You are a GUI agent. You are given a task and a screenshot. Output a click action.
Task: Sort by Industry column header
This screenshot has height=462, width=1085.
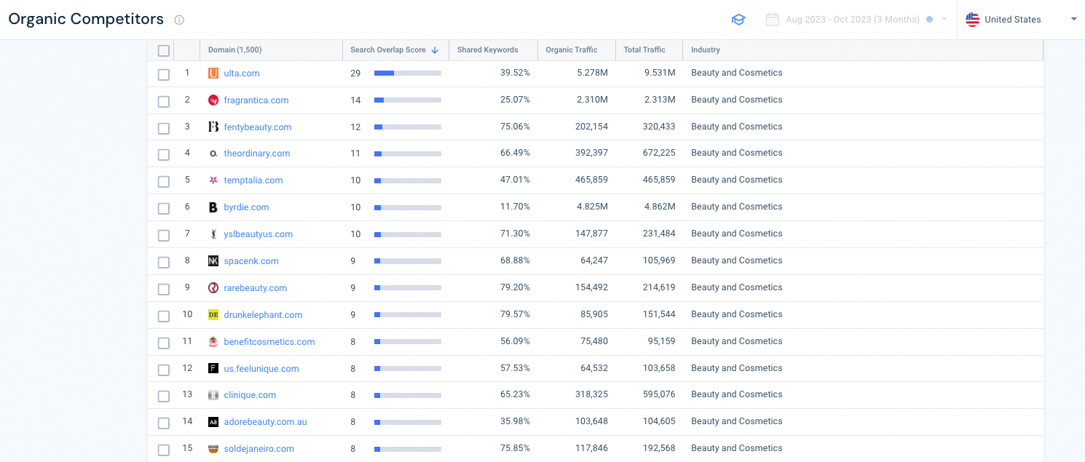tap(705, 50)
